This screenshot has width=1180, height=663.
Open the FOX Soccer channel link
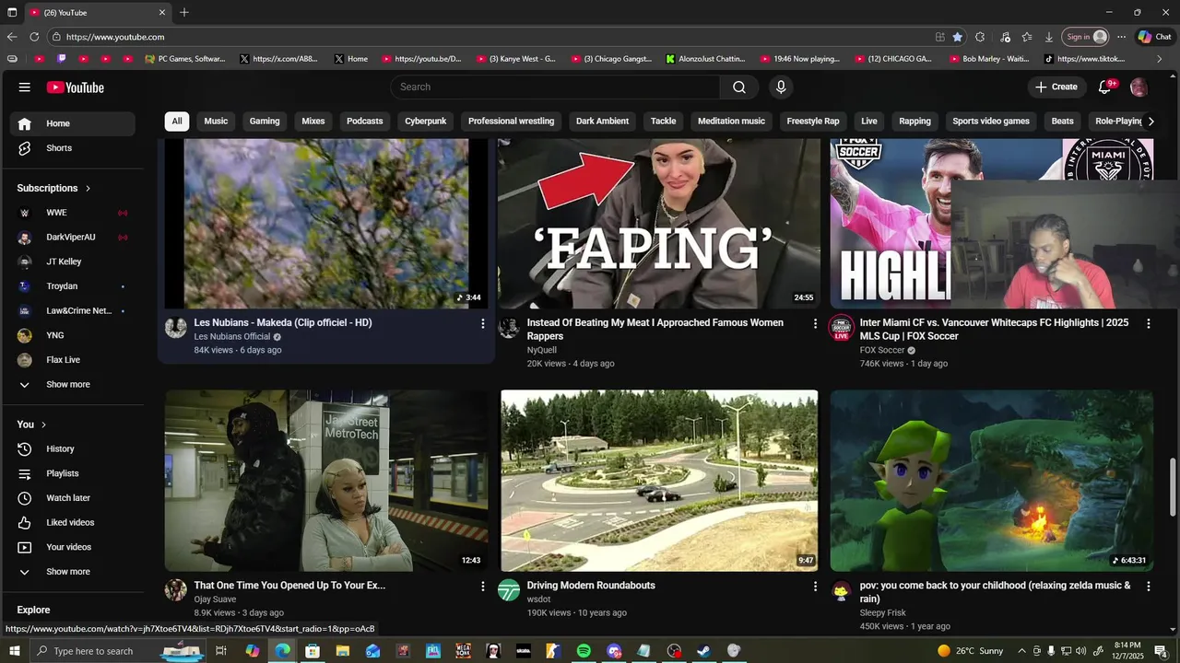882,350
